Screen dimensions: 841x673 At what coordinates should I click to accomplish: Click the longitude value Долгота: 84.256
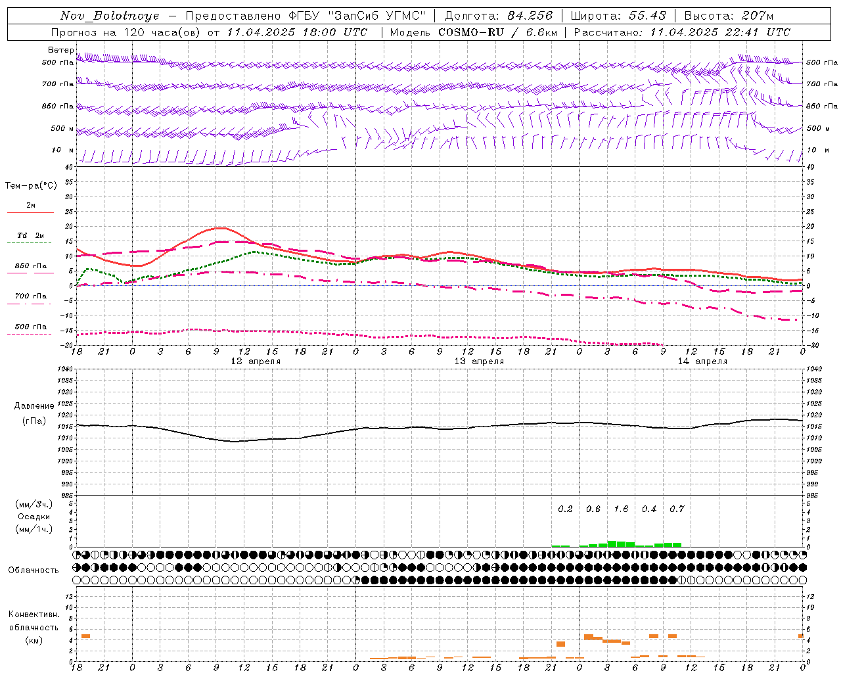499,16
